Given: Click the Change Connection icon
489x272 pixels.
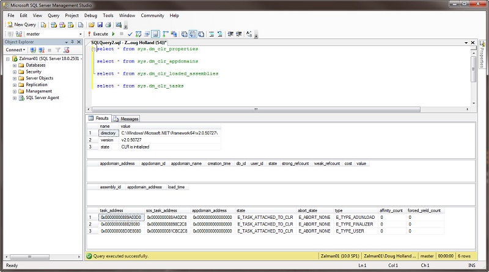Looking at the screenshot, I should tap(19, 34).
